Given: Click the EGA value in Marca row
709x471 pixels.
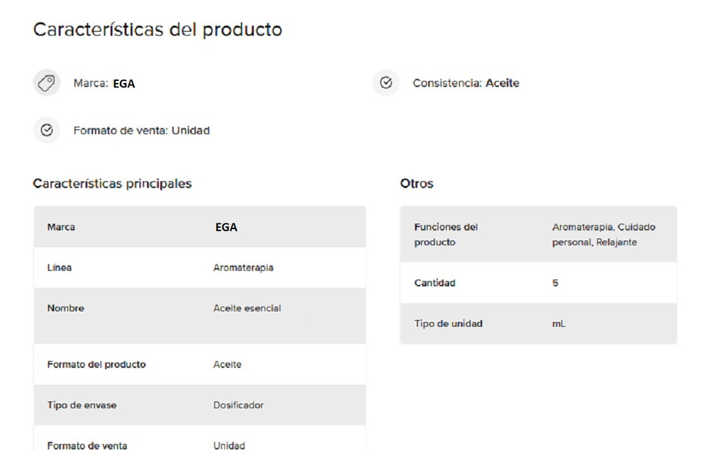Looking at the screenshot, I should (226, 227).
